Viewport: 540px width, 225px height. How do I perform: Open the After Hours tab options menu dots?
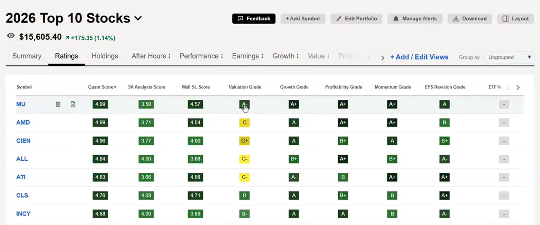click(169, 56)
